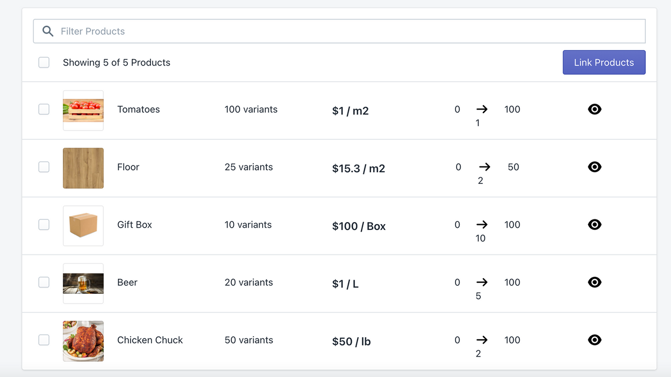Click the '20 variants' text
Image resolution: width=671 pixels, height=377 pixels.
point(249,282)
